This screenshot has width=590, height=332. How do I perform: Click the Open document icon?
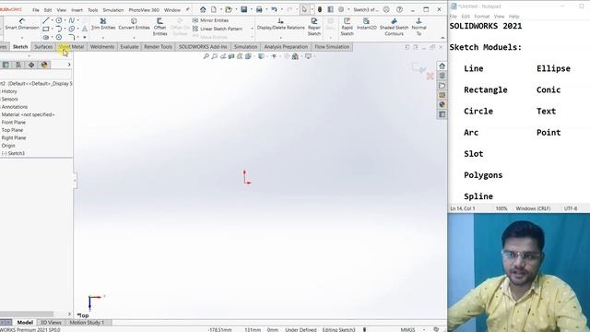(228, 9)
